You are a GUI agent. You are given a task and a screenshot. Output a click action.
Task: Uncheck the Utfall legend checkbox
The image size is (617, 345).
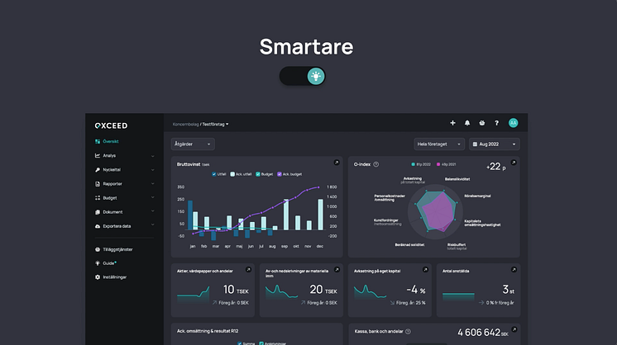pos(214,174)
